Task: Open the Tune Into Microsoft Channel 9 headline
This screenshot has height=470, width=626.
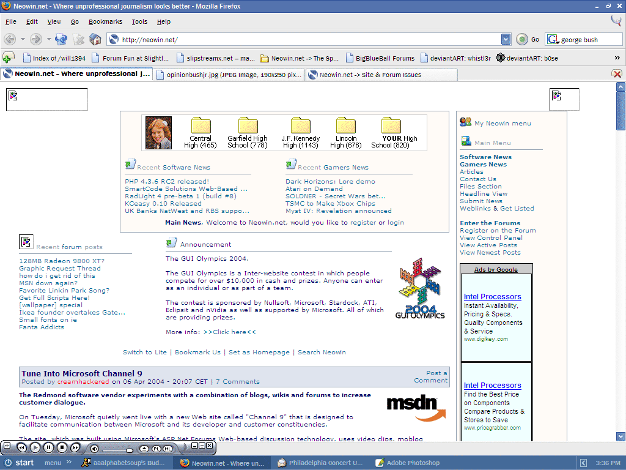Action: pos(82,373)
